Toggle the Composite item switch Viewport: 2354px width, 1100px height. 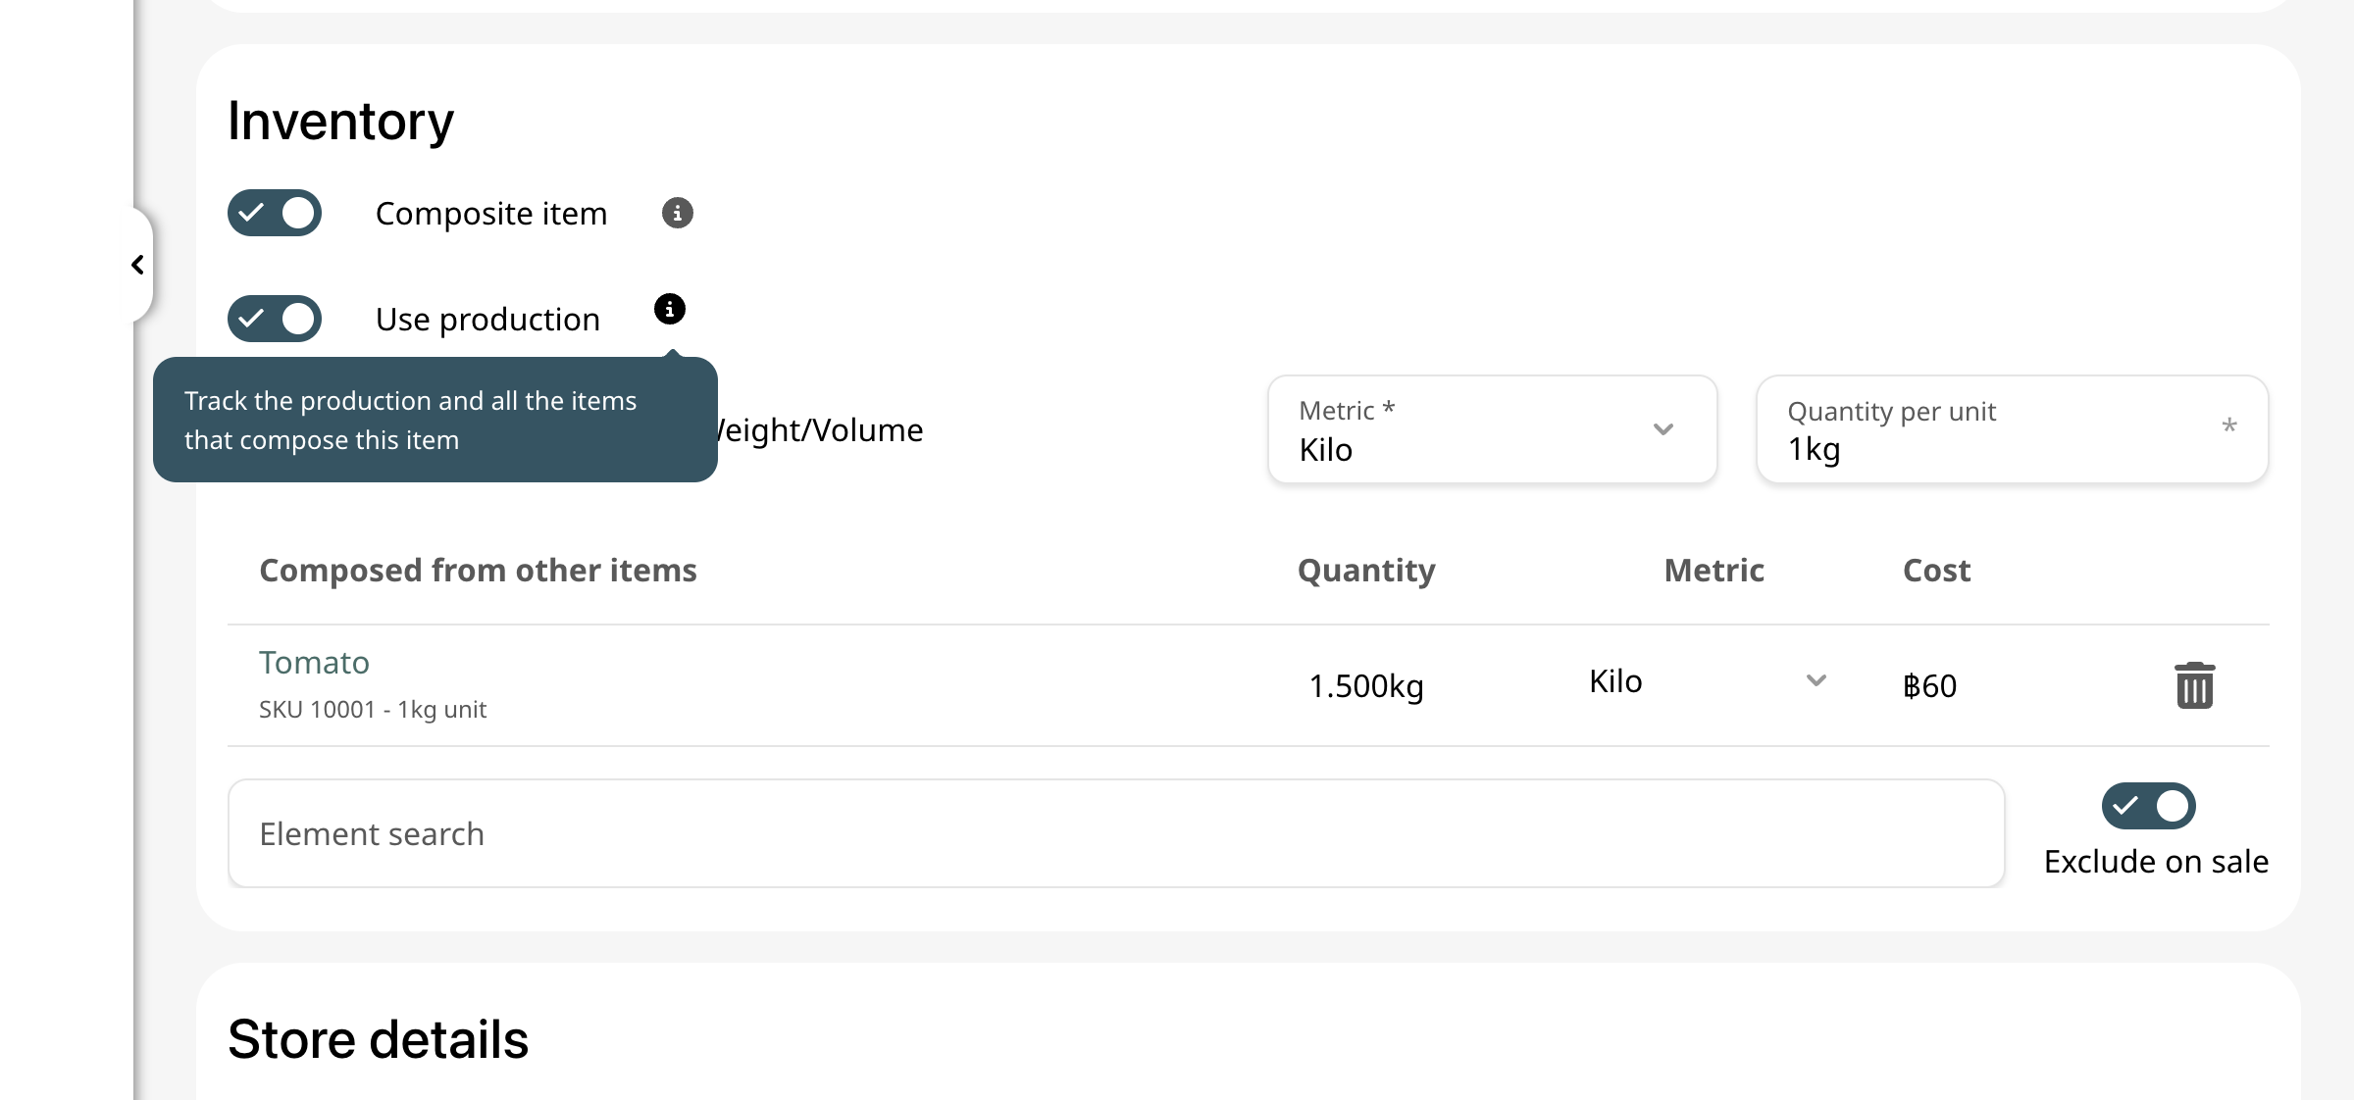[x=275, y=213]
